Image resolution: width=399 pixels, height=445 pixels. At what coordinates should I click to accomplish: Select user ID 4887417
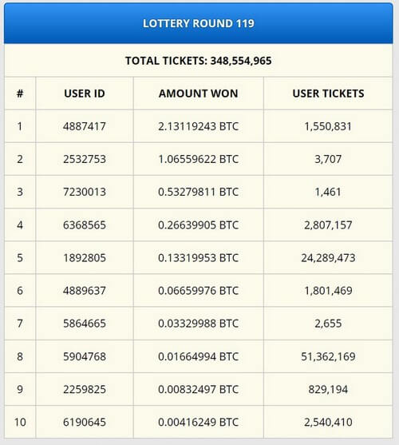point(85,126)
